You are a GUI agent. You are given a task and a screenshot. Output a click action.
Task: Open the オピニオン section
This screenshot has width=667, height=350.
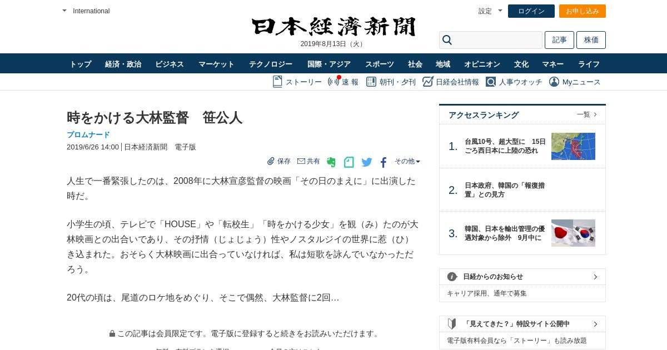[482, 64]
